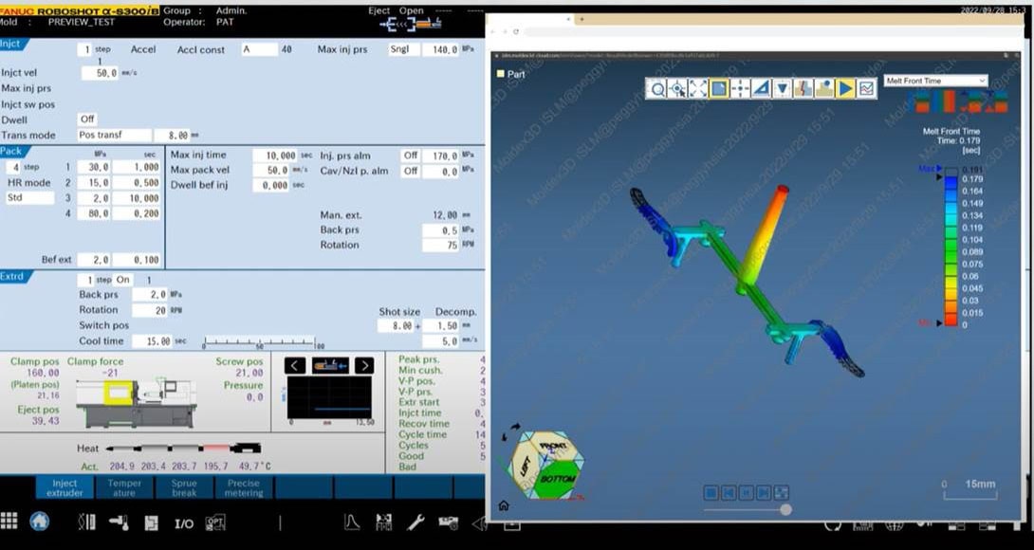1034x550 pixels.
Task: Open the Melt Front Time dropdown
Action: click(935, 81)
